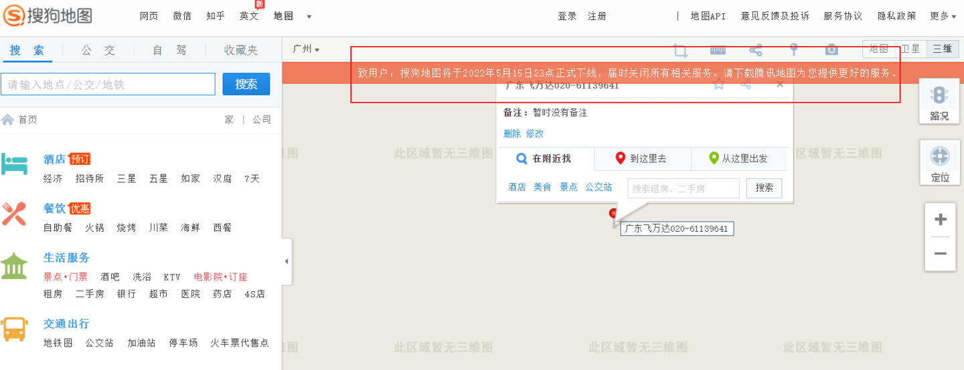964x370 pixels.
Task: Switch to the 公交 transit tab
Action: [98, 50]
